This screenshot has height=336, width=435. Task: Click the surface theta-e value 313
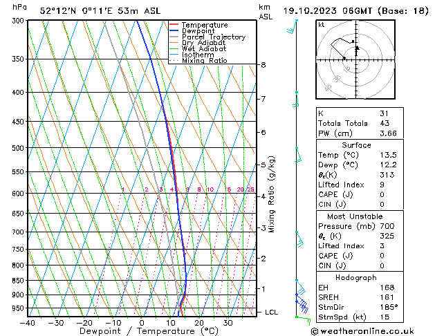pos(387,175)
